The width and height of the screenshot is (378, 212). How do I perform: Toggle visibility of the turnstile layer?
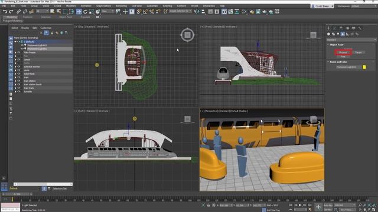18,92
